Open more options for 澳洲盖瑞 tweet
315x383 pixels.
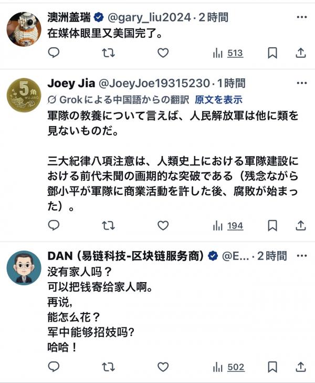point(301,17)
